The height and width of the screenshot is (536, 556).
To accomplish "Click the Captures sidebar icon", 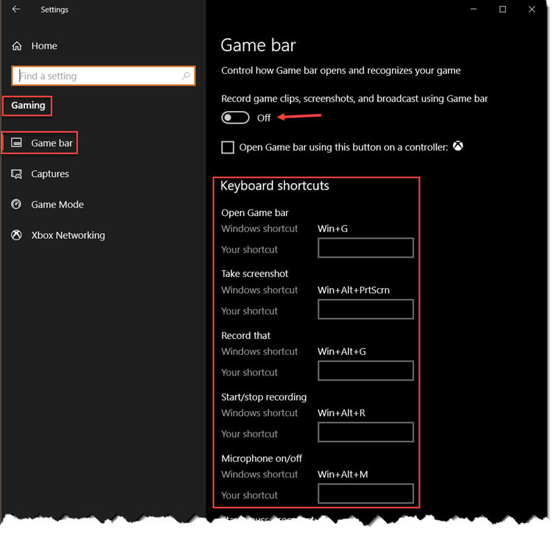I will (x=16, y=174).
